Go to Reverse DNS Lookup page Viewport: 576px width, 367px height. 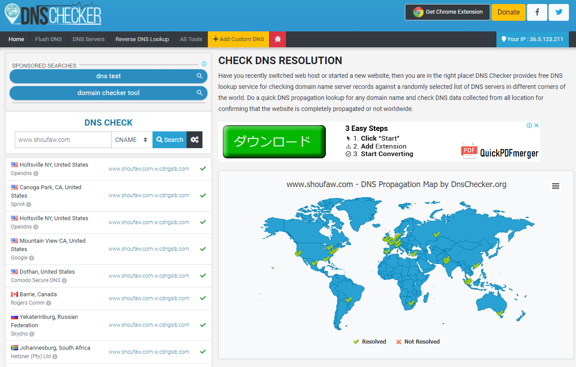[142, 39]
